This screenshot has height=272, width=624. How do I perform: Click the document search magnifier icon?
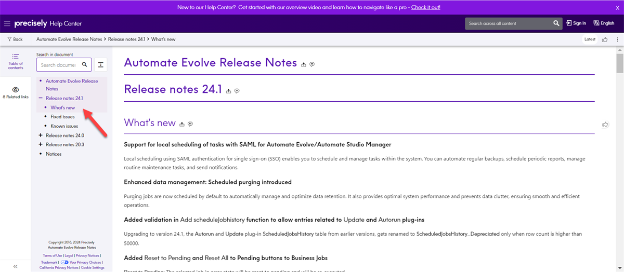pos(85,65)
